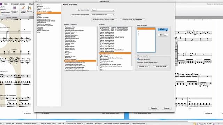This screenshot has width=223, height=125.
Task: Click the Partitura completa document tab
Action: click(x=12, y=17)
